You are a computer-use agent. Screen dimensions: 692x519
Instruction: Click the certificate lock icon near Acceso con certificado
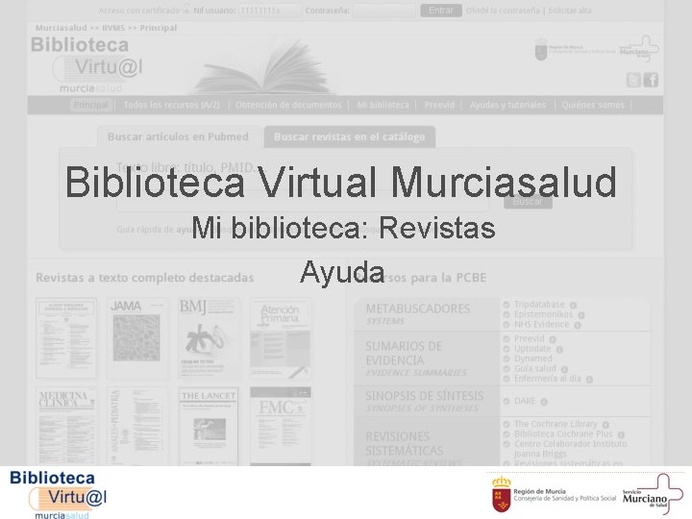click(186, 10)
